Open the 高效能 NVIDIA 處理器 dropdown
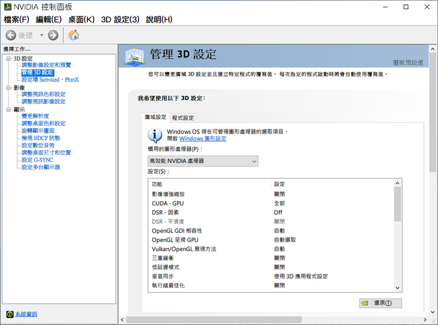 203,161
